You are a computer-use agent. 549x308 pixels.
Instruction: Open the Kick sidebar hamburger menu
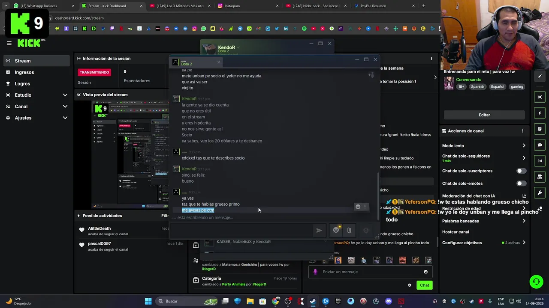coord(9,43)
